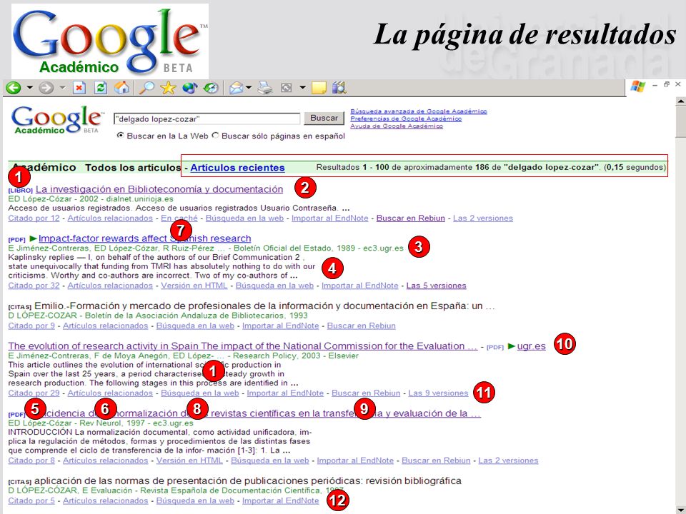Screen dimensions: 686x514
Task: Click 'Citado por 12' link
Action: 34,218
